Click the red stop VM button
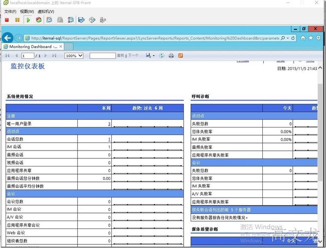The height and width of the screenshot is (248, 326). (7, 20)
